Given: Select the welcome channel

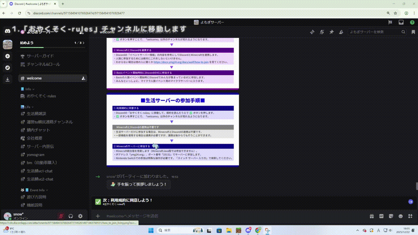Looking at the screenshot, I should (53, 78).
